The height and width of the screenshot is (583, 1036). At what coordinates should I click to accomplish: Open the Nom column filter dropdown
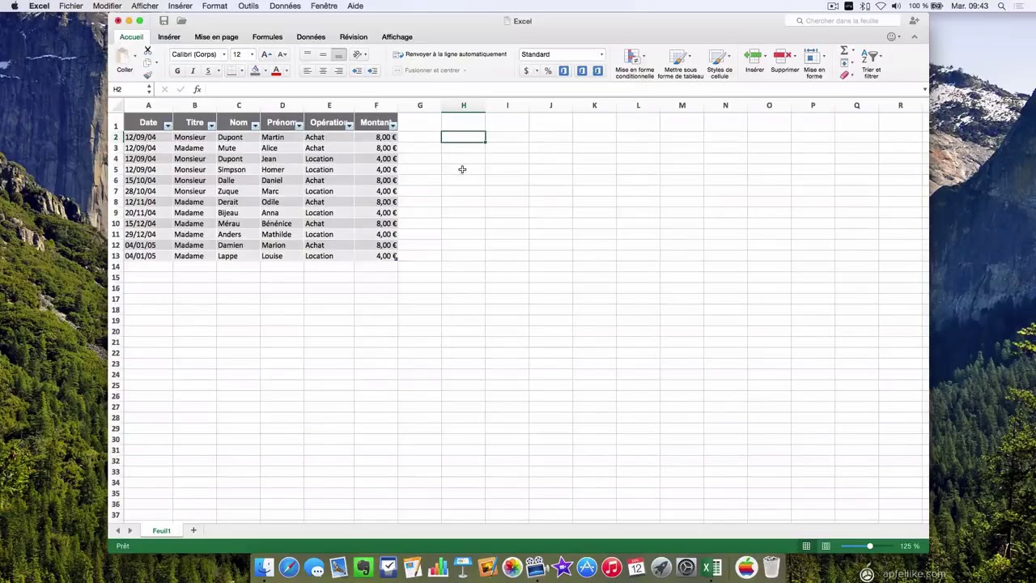pyautogui.click(x=255, y=125)
